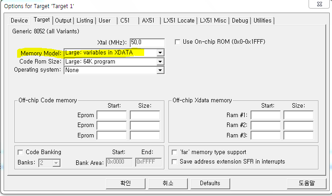Image resolution: width=332 pixels, height=196 pixels.
Task: Click third Eprom Start field
Action: click(112, 135)
